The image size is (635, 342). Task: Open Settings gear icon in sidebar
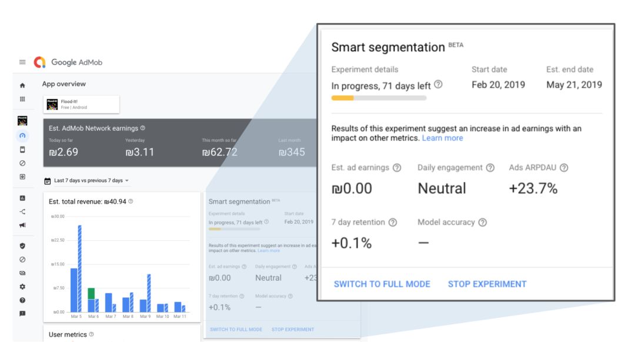pos(22,287)
